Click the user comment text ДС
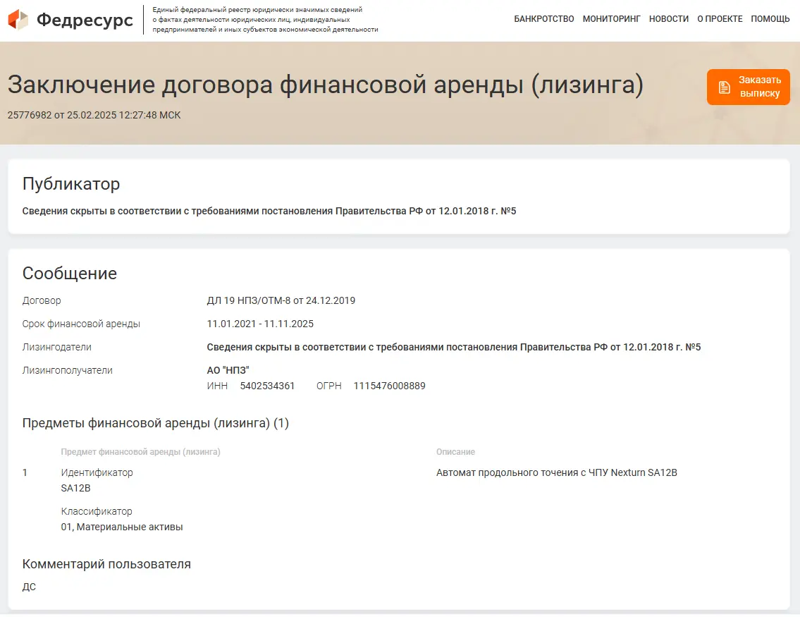Viewport: 800px width, 617px height. tap(29, 587)
